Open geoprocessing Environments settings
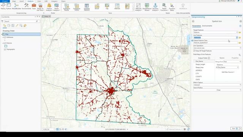The height and width of the screenshot is (137, 243). 27,6
